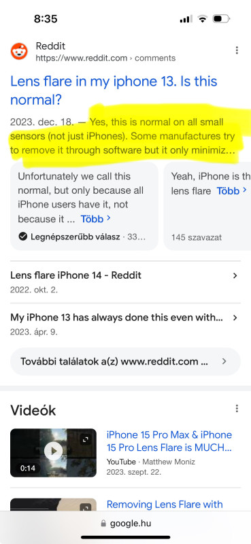Open Lens flare in my iphone 13 link
Screen dimensions: 251x544
pyautogui.click(x=114, y=91)
